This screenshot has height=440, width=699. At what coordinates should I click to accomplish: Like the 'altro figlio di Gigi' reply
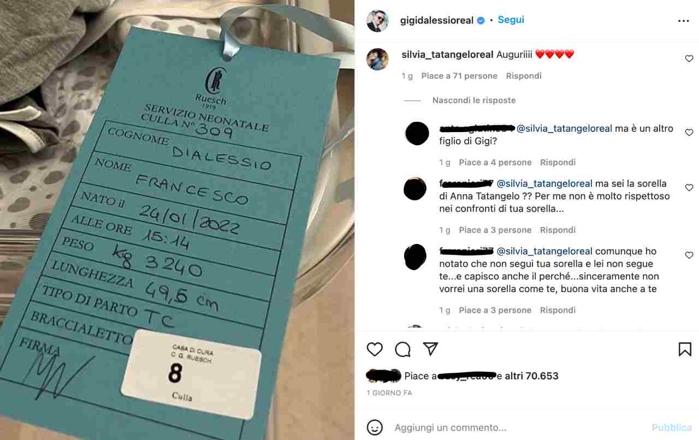[689, 133]
